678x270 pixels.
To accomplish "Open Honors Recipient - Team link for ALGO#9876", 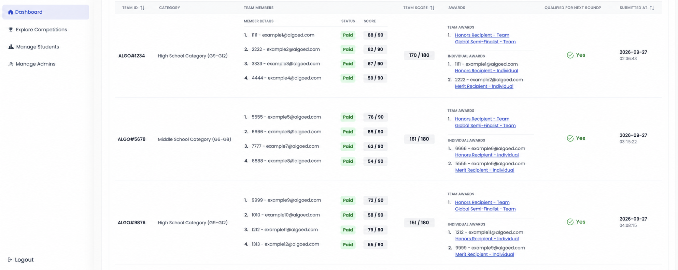I will click(x=482, y=202).
